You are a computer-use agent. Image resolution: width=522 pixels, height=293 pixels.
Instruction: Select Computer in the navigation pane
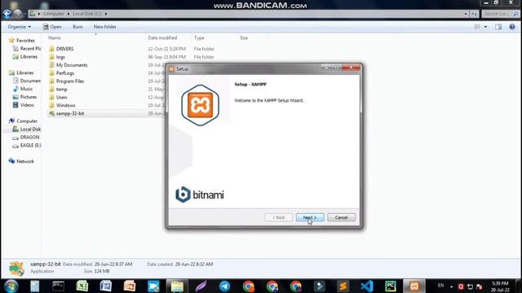point(27,121)
